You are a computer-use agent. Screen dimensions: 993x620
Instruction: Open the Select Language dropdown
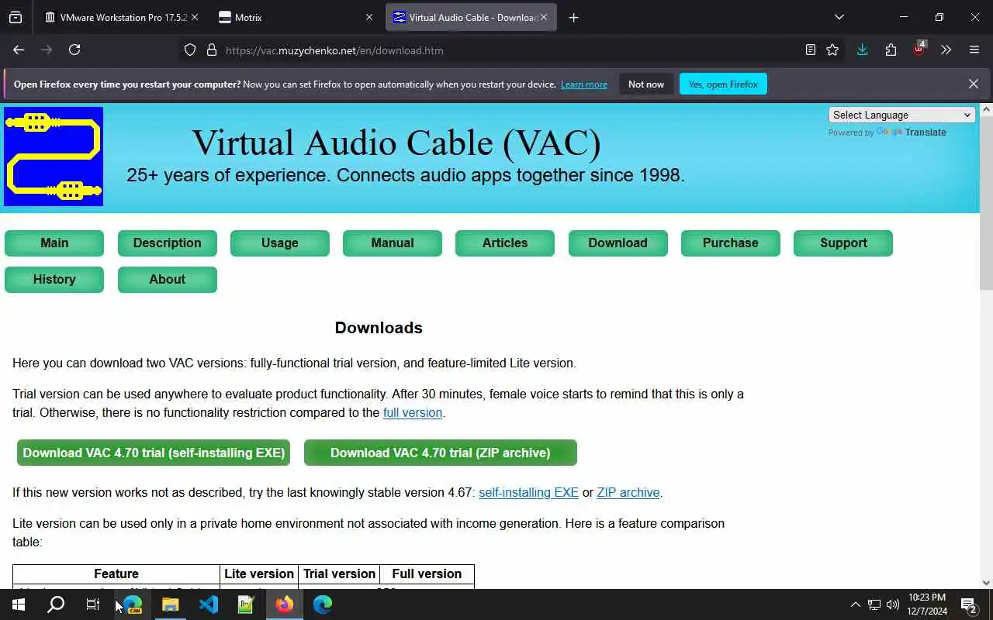pos(901,115)
